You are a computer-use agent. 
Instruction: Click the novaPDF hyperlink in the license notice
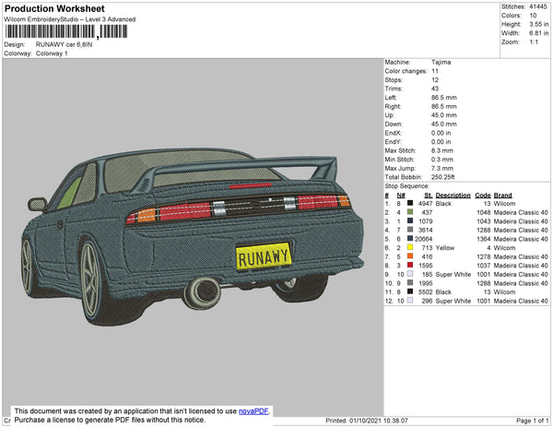(253, 411)
